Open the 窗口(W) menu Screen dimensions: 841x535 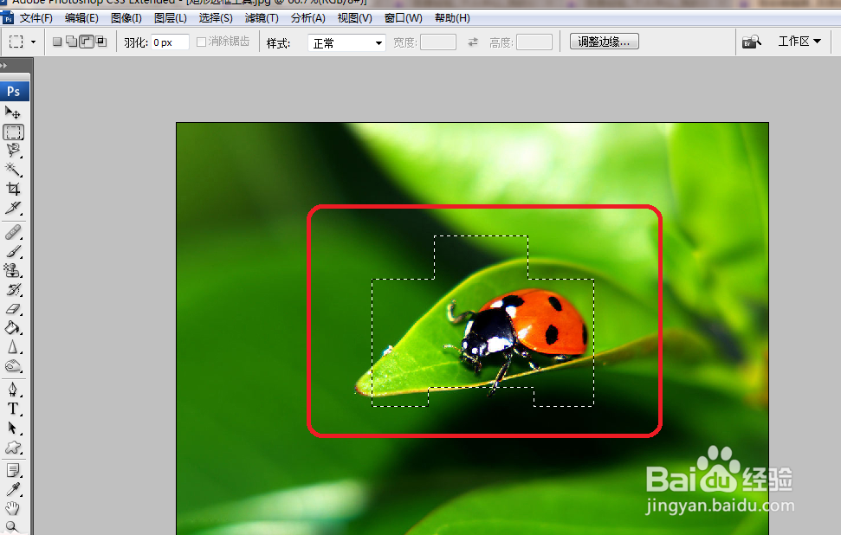point(404,18)
